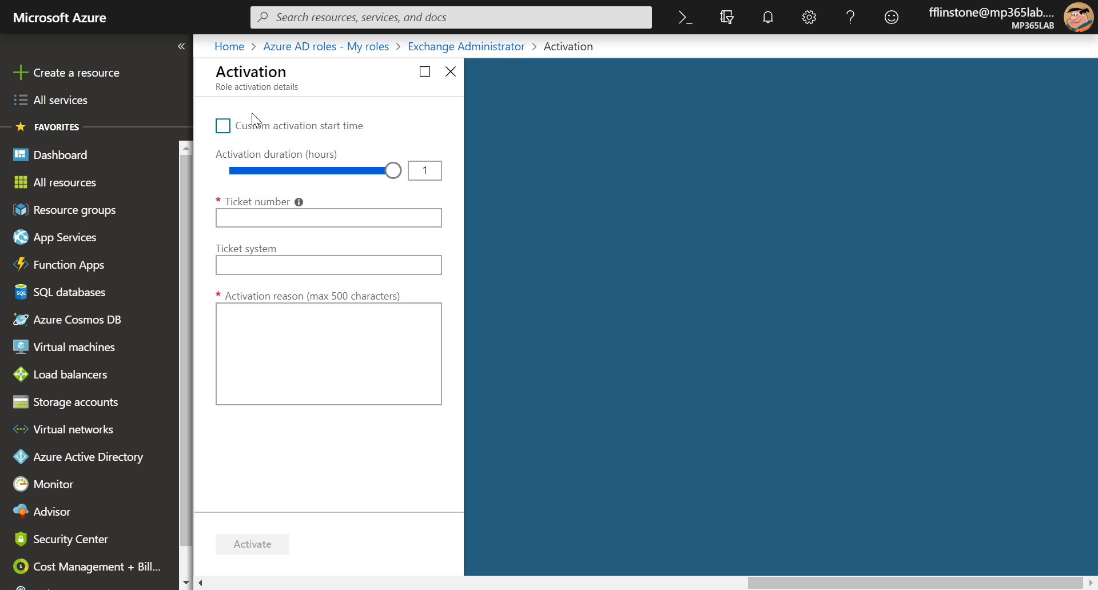This screenshot has height=590, width=1098.
Task: Click the Load balancers icon
Action: (x=21, y=374)
